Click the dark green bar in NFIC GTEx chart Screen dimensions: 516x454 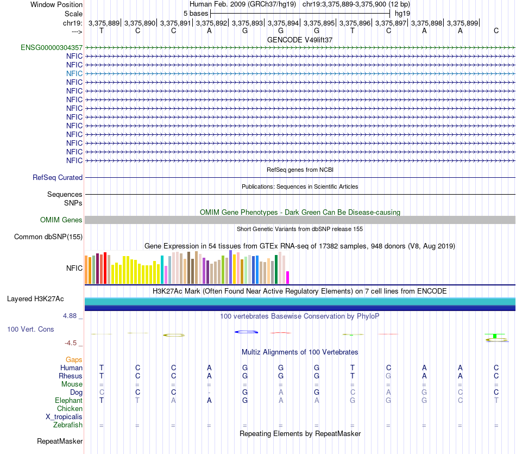pyautogui.click(x=276, y=269)
